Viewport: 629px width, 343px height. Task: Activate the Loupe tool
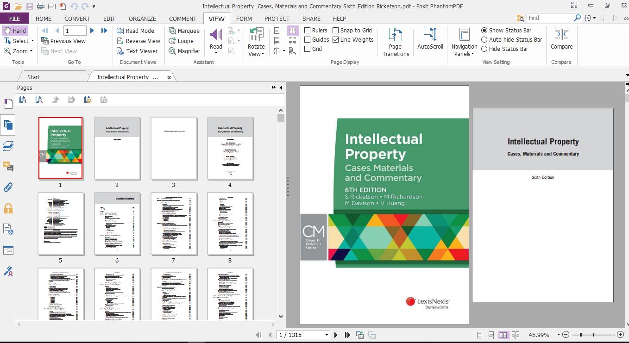(x=181, y=41)
